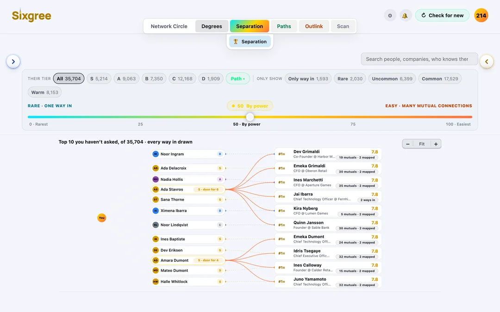
Task: Click Sana Thorne's avatar icon
Action: click(x=155, y=200)
